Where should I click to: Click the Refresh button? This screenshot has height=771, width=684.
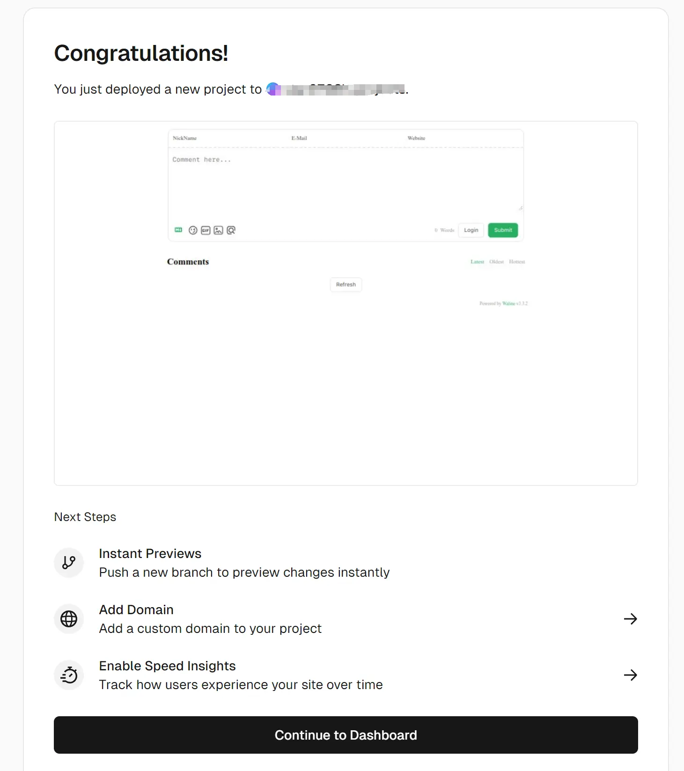point(346,285)
